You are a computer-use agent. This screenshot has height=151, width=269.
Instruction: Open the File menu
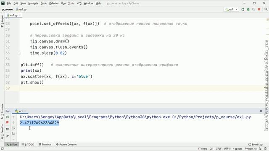(9, 3)
